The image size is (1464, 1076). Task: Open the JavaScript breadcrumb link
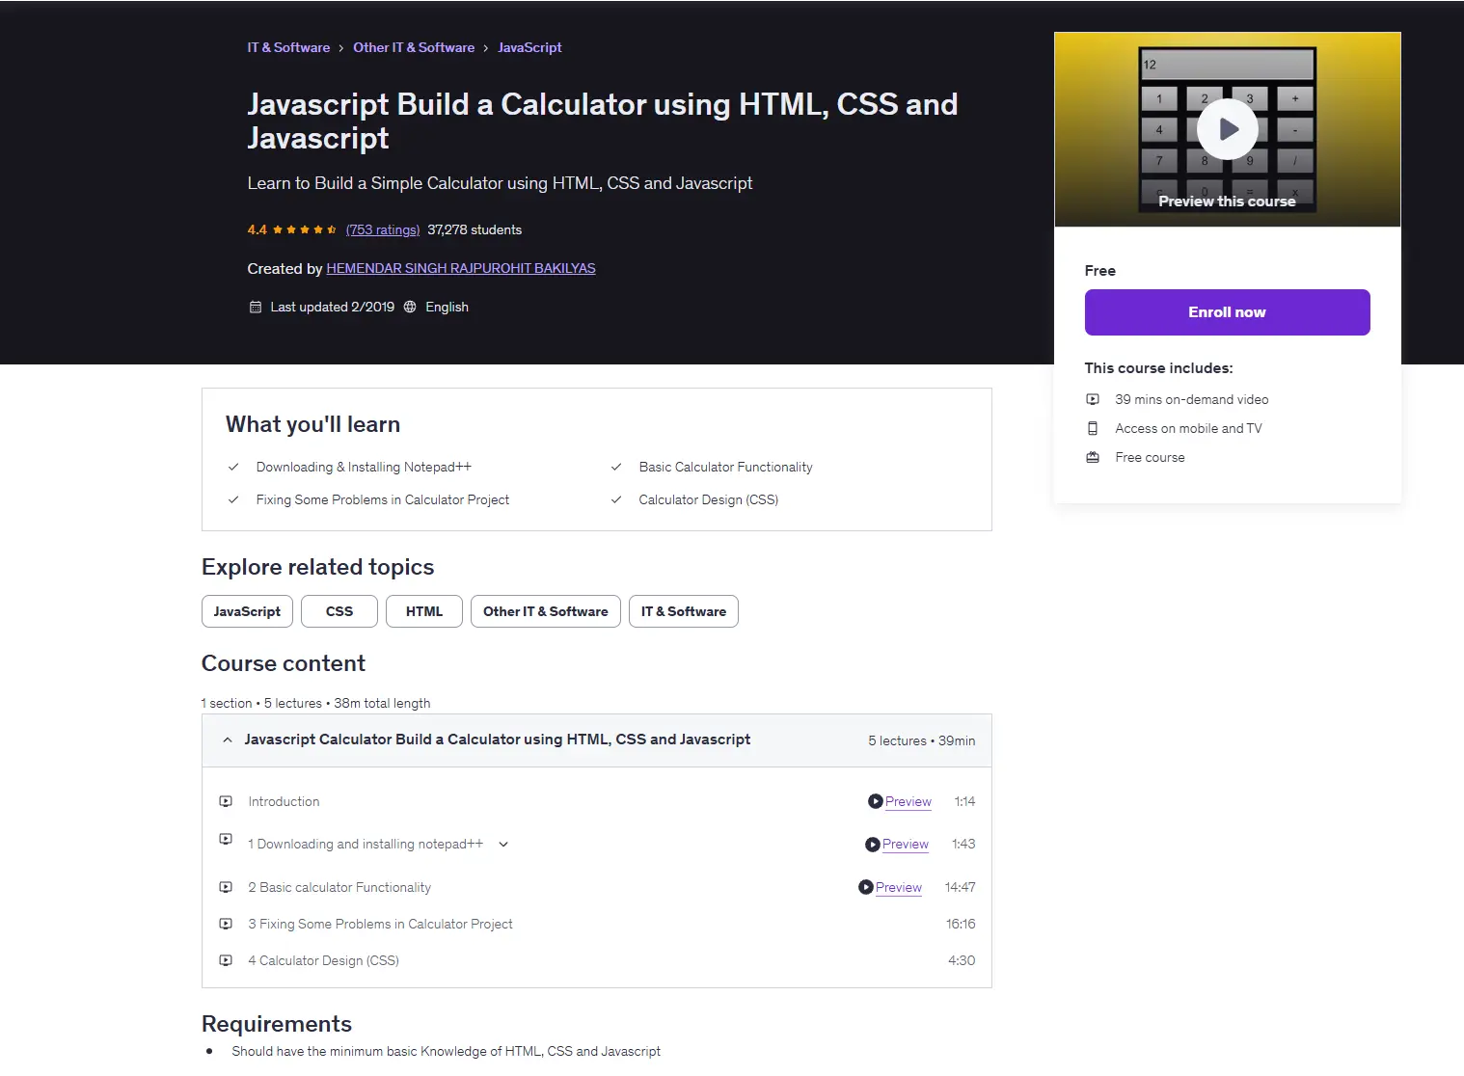pos(529,47)
